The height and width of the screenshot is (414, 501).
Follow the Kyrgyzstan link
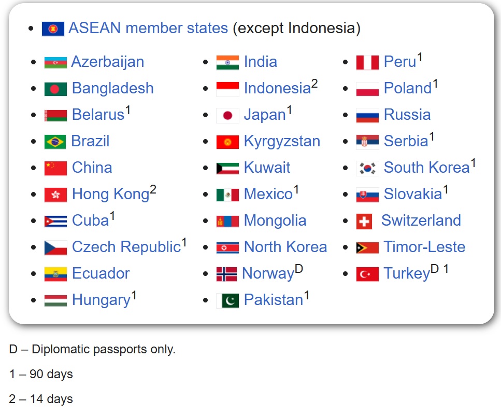[282, 142]
